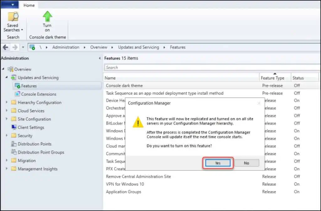Select Overview in the tree
This screenshot has height=211, width=321.
tap(23, 69)
